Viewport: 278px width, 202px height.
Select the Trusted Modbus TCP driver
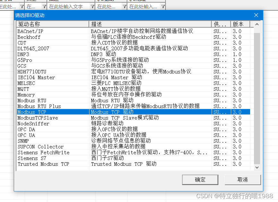point(48,164)
